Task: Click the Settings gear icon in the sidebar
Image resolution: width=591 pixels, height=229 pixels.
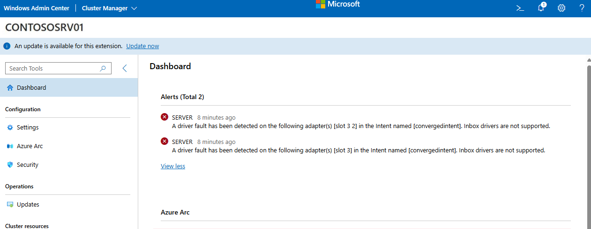Action: pyautogui.click(x=10, y=127)
